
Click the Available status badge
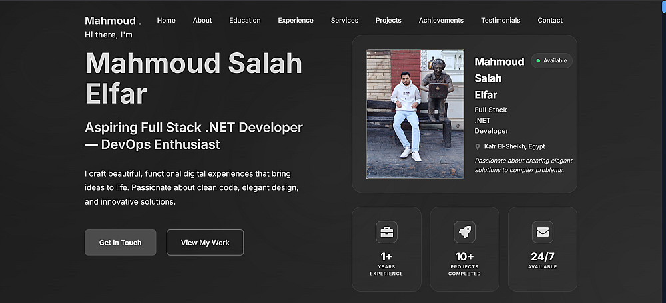[551, 61]
